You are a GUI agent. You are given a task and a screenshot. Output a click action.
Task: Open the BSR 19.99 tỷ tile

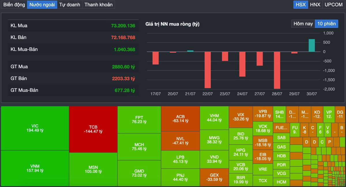(x=241, y=180)
